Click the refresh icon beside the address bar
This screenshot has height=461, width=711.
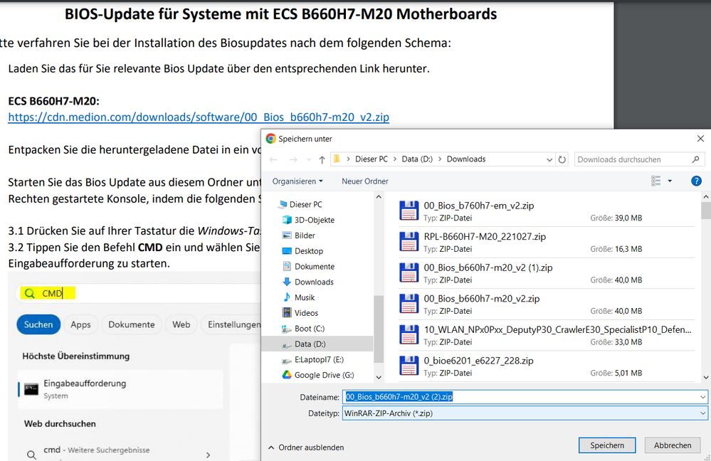click(562, 160)
